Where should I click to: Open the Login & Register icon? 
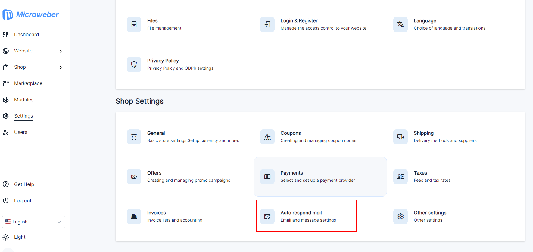tap(267, 24)
